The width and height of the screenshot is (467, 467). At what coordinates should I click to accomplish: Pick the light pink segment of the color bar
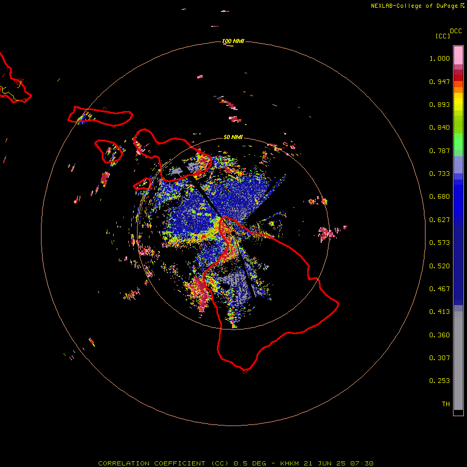[x=458, y=56]
